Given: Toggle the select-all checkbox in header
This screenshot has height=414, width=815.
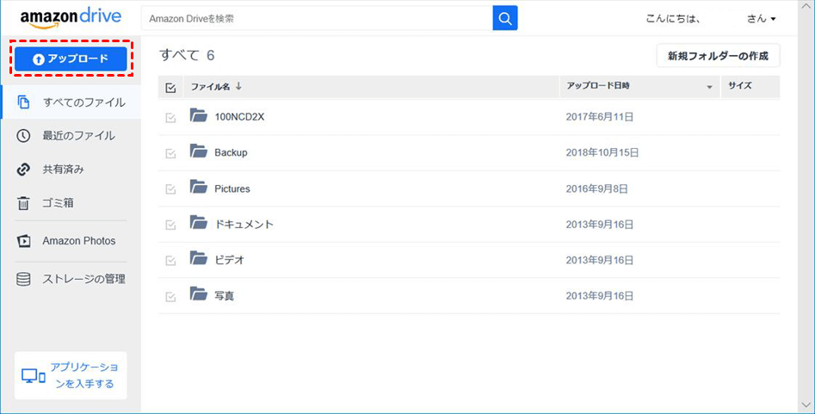Looking at the screenshot, I should [170, 87].
